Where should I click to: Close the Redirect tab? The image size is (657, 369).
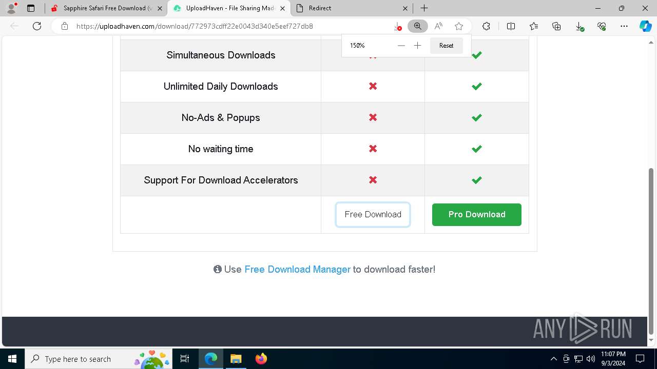405,8
